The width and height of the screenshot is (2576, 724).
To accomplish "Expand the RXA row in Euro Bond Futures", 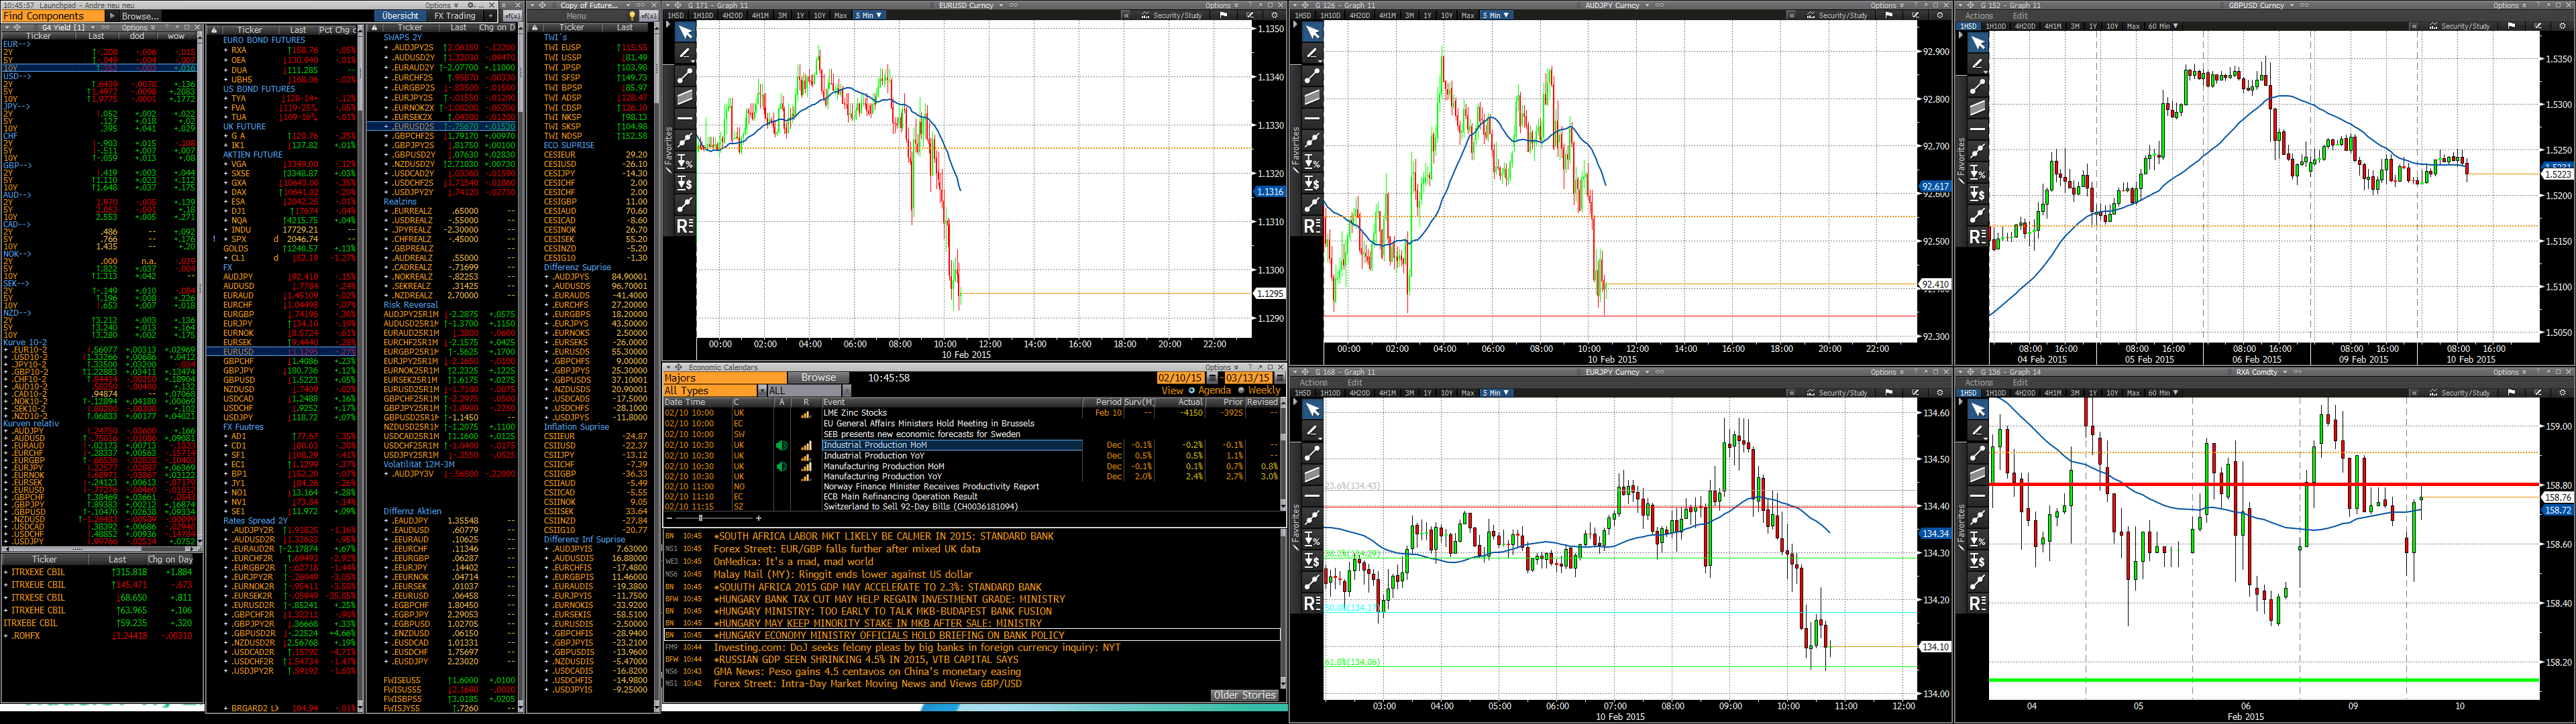I will point(226,50).
